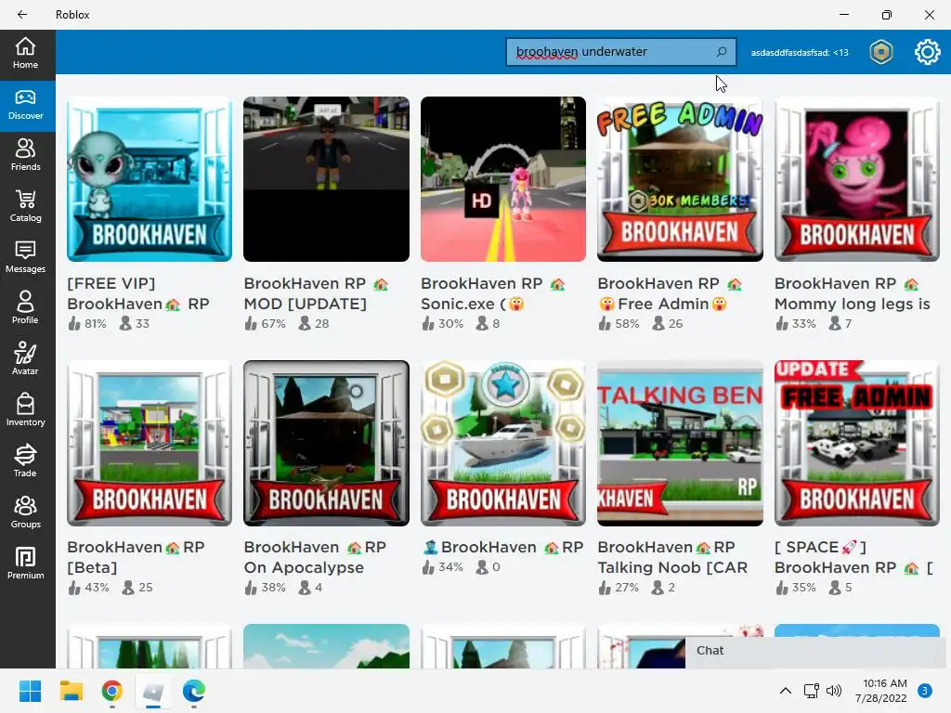This screenshot has height=713, width=951.
Task: Open the Catalog shop
Action: click(25, 207)
